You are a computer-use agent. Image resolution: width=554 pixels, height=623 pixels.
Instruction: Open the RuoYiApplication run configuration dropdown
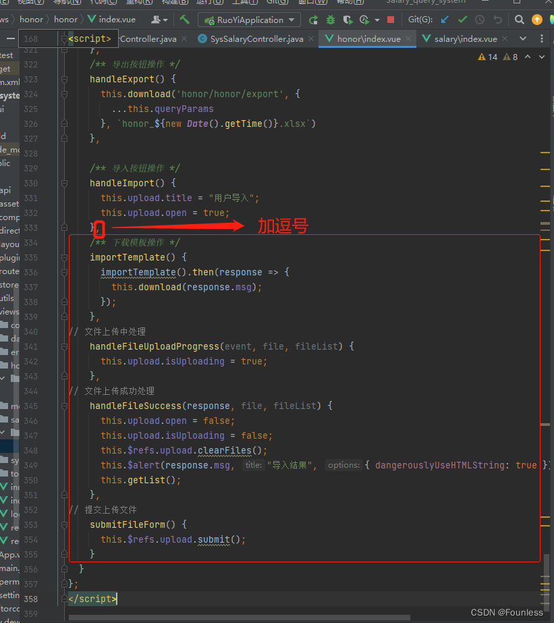coord(250,20)
